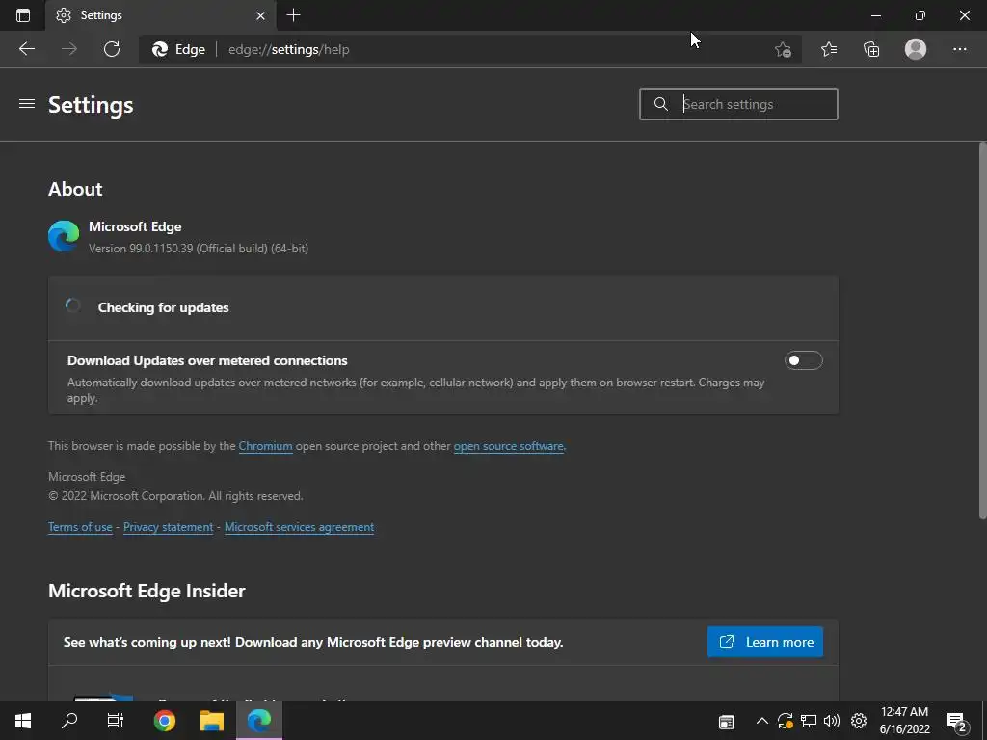Image resolution: width=987 pixels, height=740 pixels.
Task: Launch Google Chrome from the taskbar
Action: click(x=165, y=721)
